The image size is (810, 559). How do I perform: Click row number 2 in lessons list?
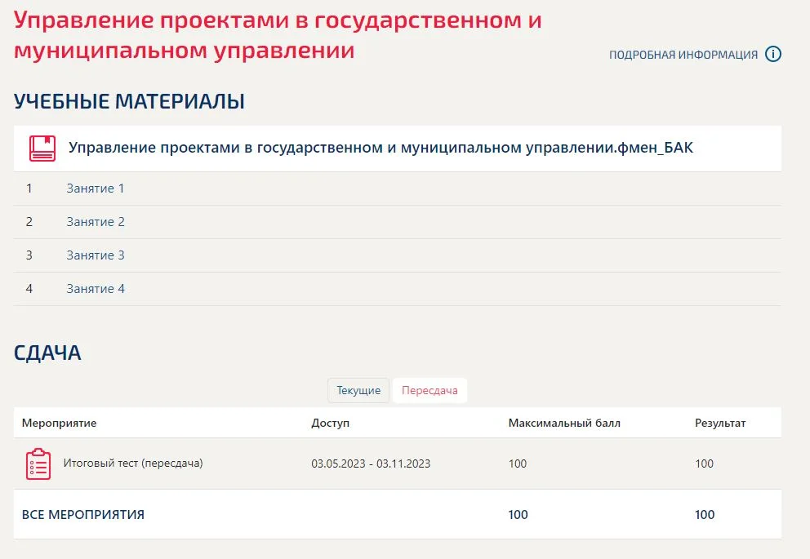[29, 222]
